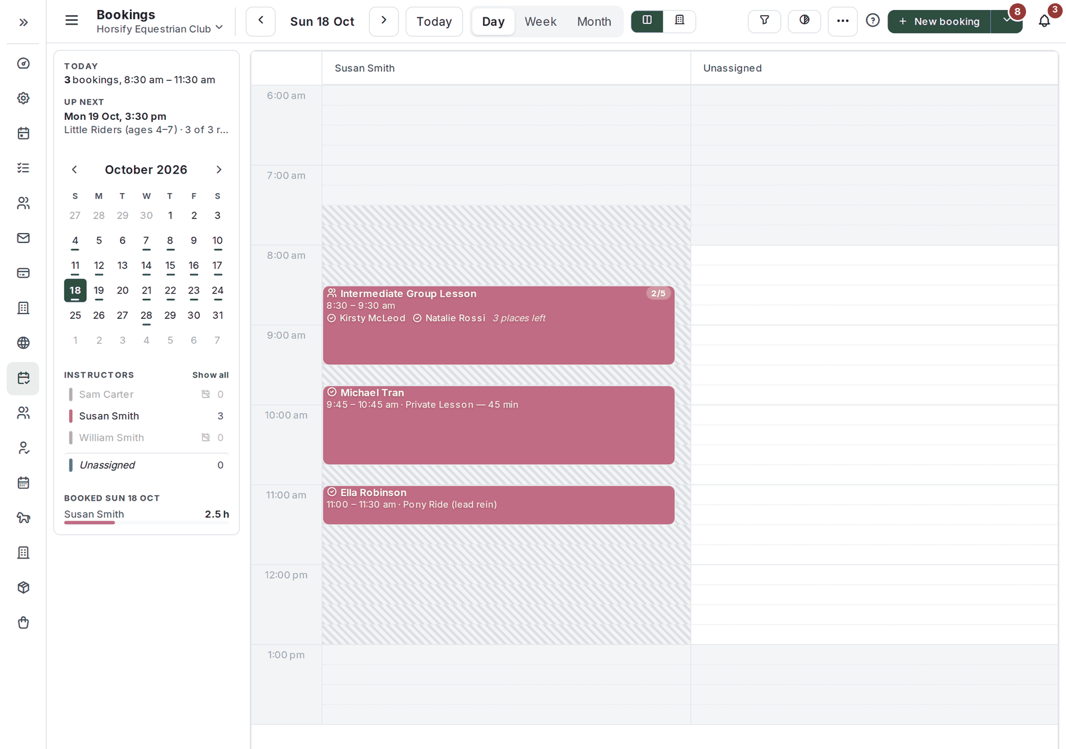Open the dashboard gauge icon in sidebar
This screenshot has height=749, width=1066.
[x=23, y=63]
